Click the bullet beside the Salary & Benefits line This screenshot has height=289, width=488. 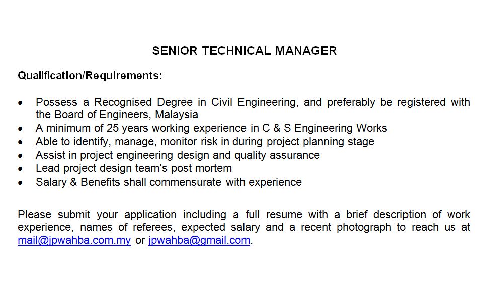(x=20, y=183)
